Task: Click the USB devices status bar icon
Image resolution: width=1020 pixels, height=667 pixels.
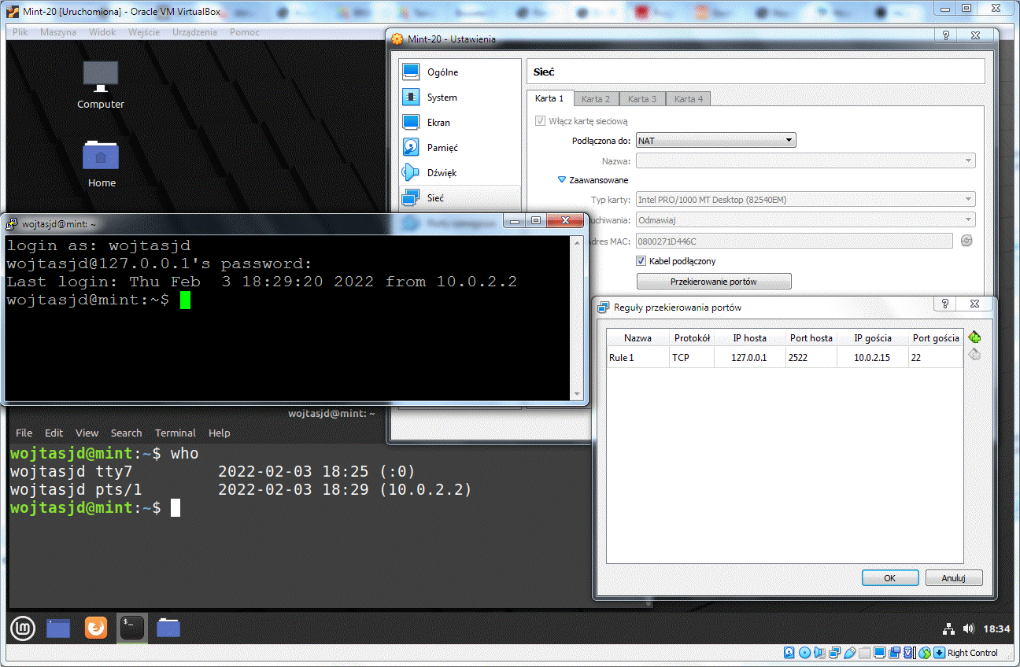Action: (x=849, y=653)
